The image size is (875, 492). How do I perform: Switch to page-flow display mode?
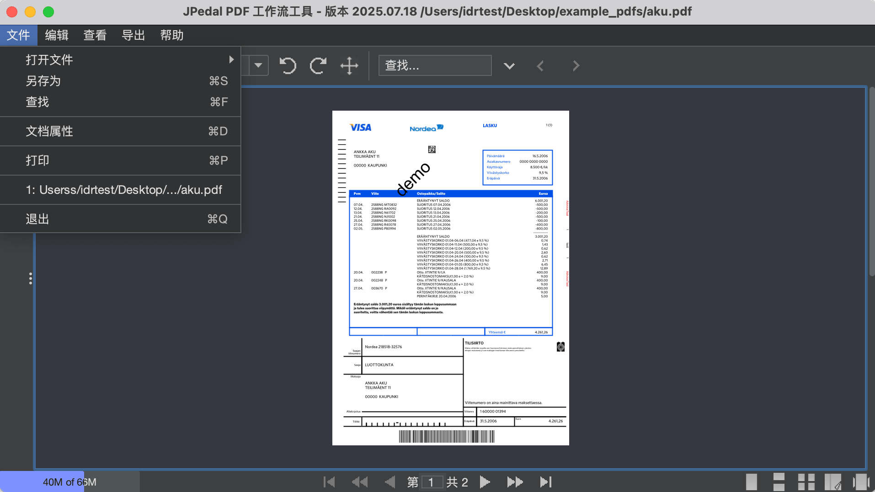[861, 482]
